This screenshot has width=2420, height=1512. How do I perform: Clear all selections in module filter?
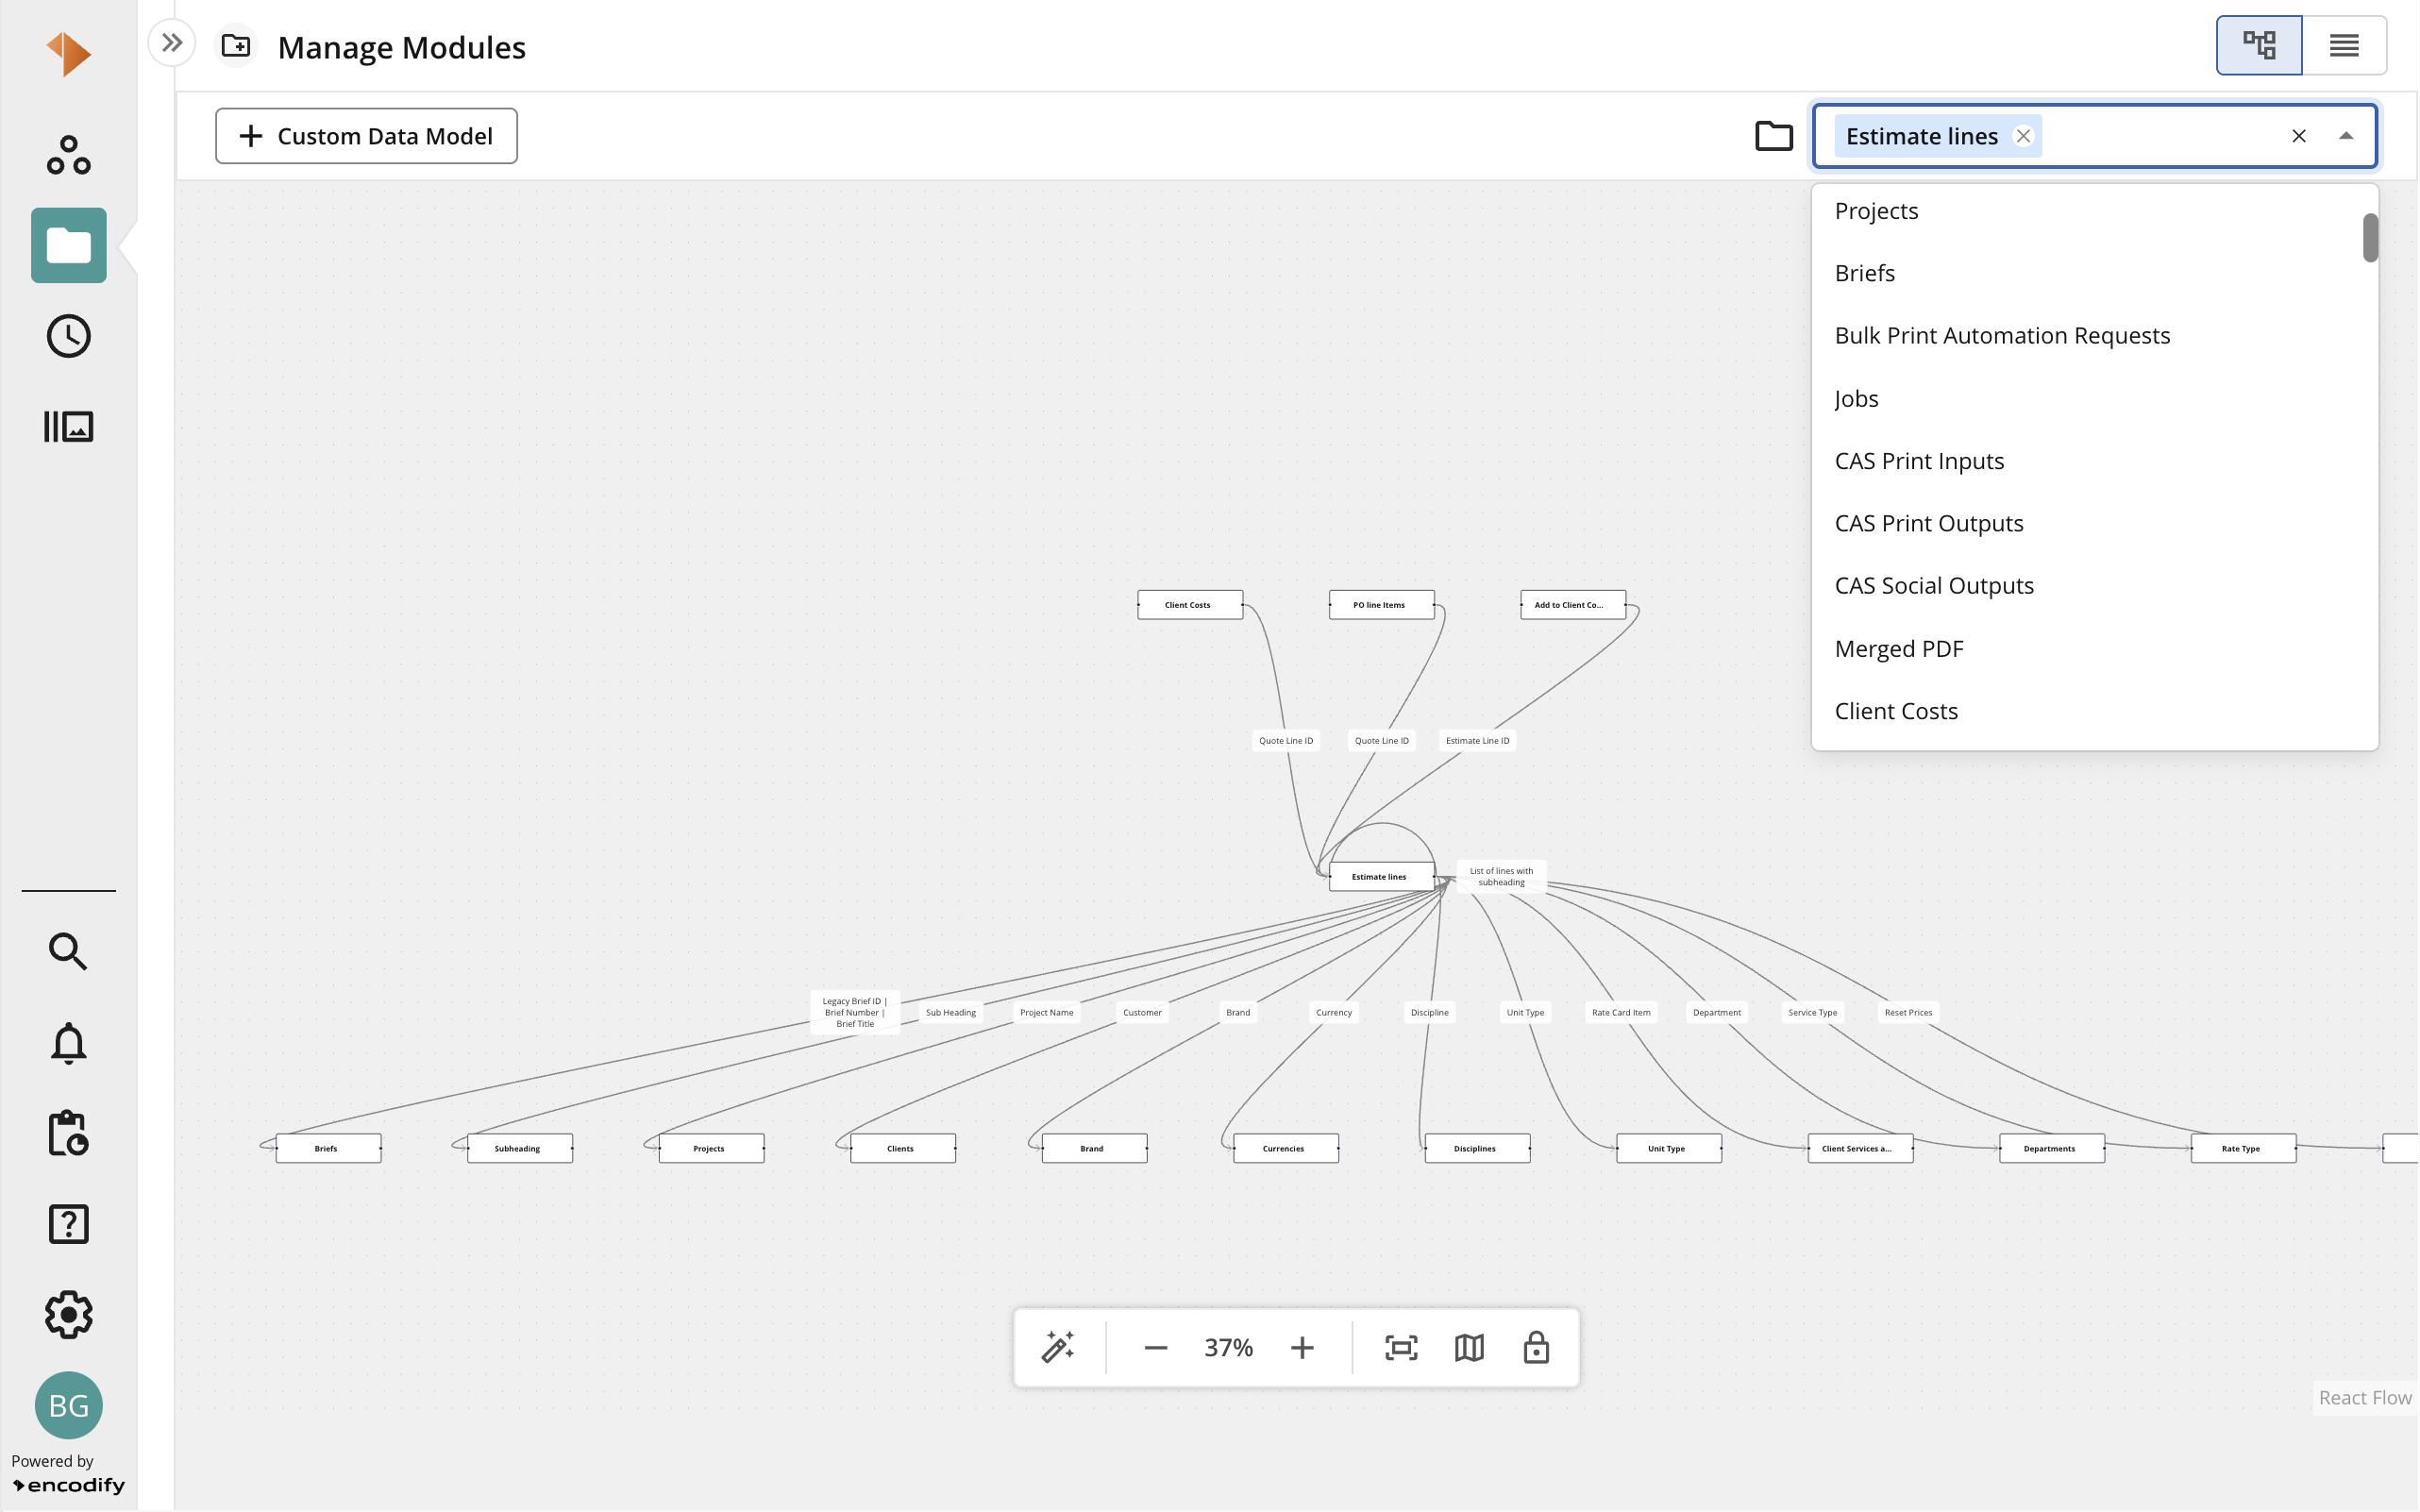click(2299, 136)
